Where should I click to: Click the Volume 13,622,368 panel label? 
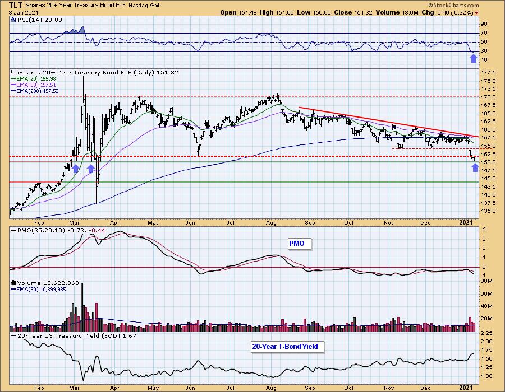[x=48, y=283]
